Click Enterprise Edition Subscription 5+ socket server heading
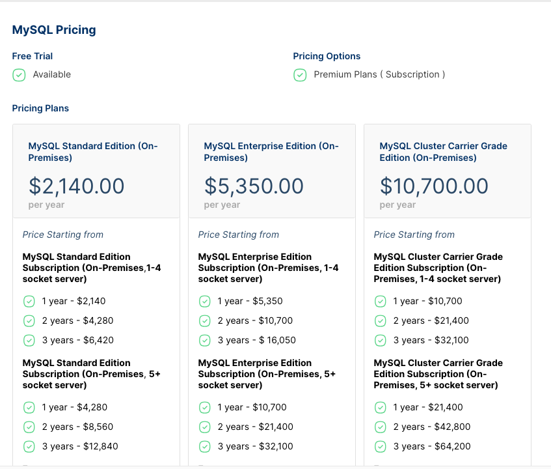Screen dimensions: 551x469 267,374
